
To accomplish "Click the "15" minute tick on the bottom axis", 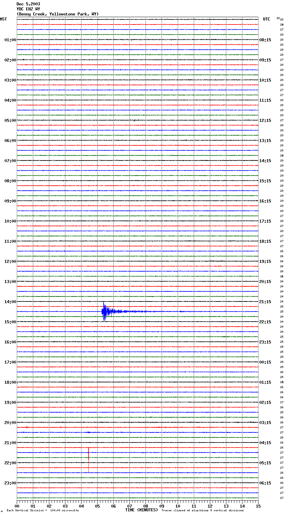I will coord(258,506).
